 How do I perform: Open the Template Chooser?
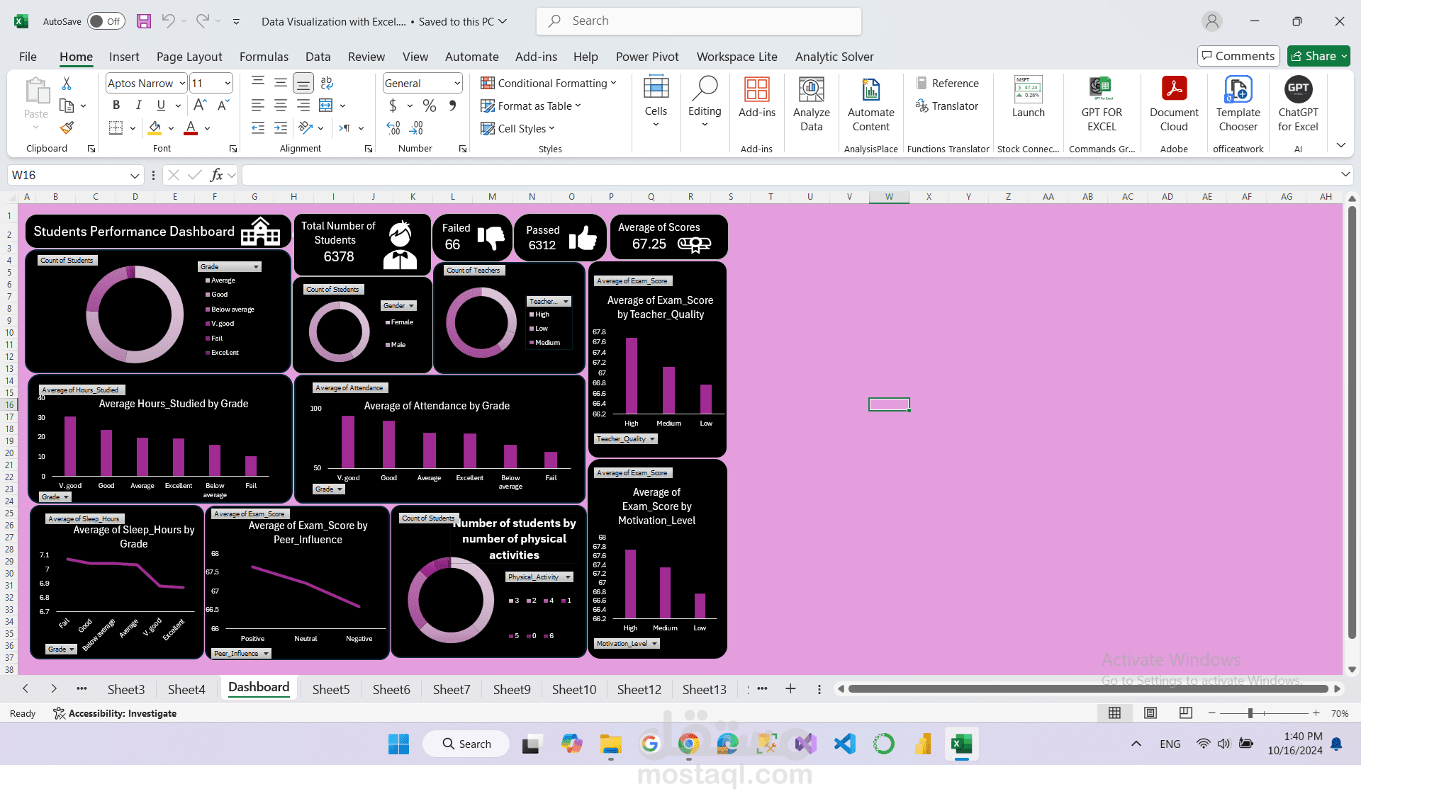(x=1237, y=103)
